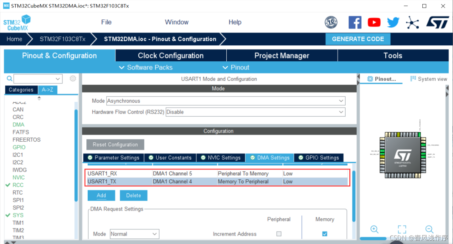The image size is (453, 244).
Task: Switch to the A->Z list tab
Action: tap(48, 90)
